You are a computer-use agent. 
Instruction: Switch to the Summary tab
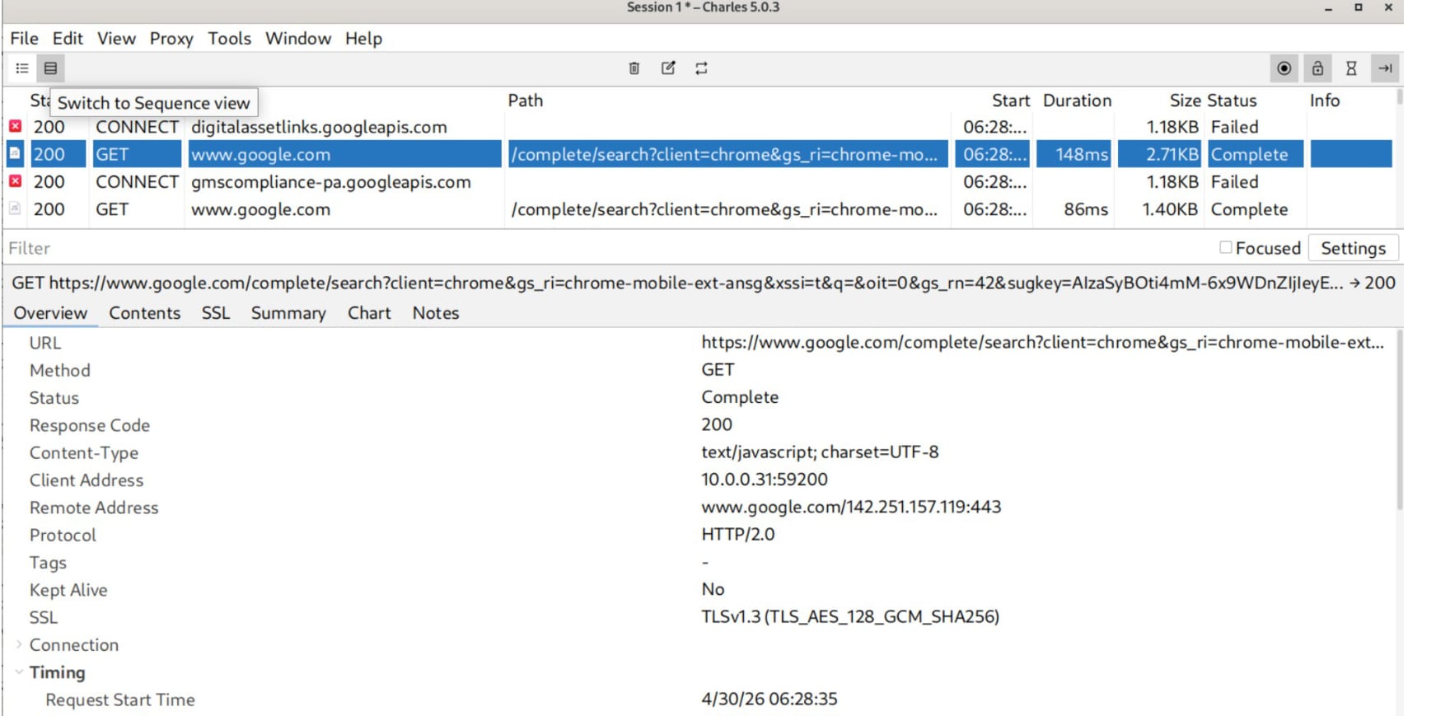[288, 313]
